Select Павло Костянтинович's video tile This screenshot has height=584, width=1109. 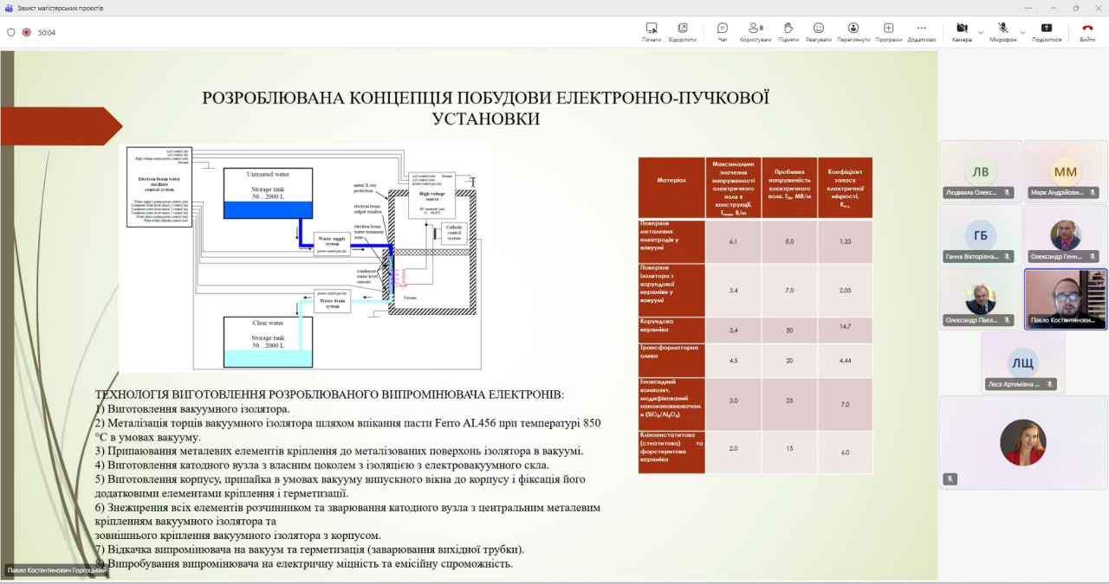[x=1066, y=298]
